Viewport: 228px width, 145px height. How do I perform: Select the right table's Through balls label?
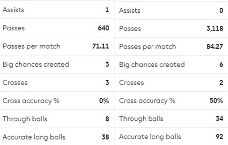(x=141, y=119)
